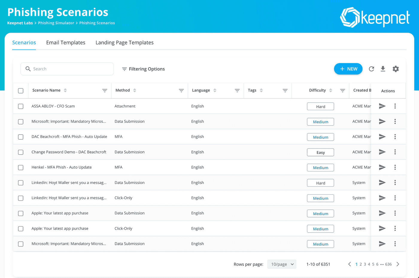
Task: Click current page 1
Action: pyautogui.click(x=356, y=264)
